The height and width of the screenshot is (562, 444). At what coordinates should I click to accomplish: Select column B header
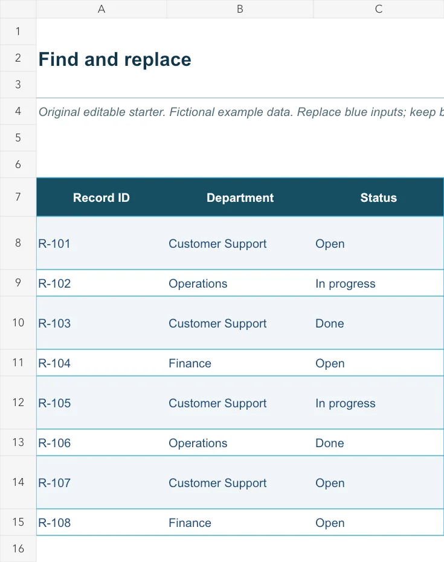pos(240,9)
